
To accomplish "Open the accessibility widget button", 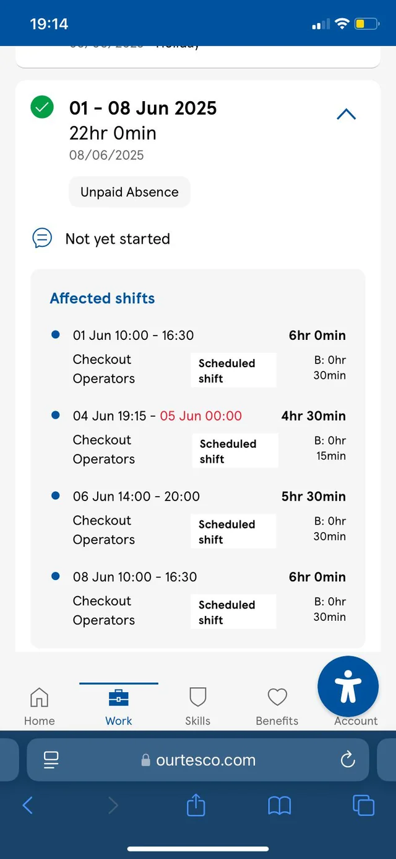I will point(348,687).
